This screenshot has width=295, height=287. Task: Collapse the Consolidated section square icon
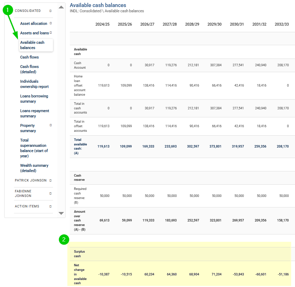point(51,11)
